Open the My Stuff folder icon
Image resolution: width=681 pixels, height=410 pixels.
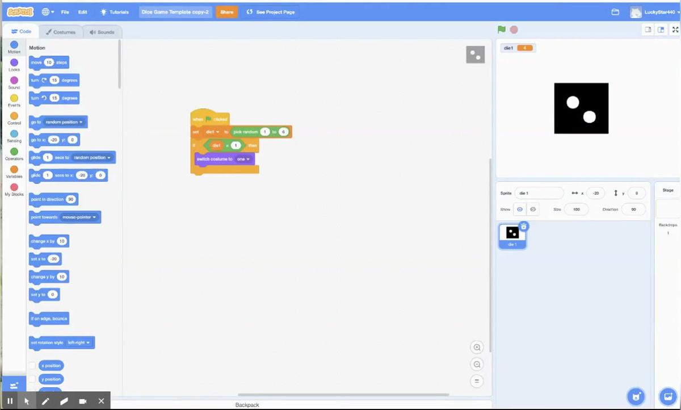615,12
